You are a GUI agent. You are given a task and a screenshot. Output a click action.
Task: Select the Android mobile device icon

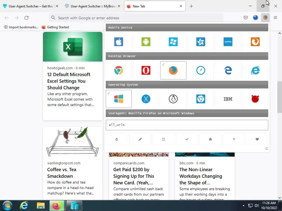(146, 42)
